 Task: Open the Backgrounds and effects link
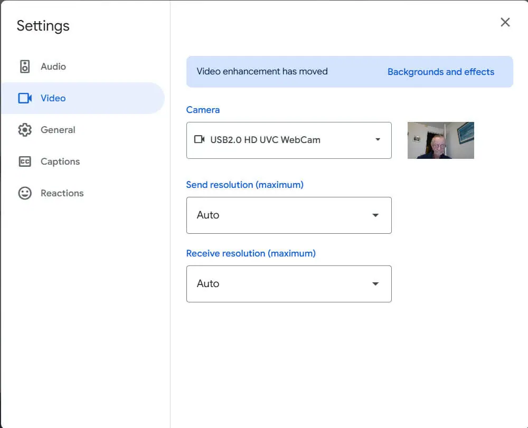441,72
